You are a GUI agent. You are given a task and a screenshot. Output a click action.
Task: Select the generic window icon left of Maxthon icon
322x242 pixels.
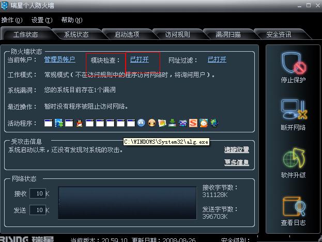coord(131,123)
